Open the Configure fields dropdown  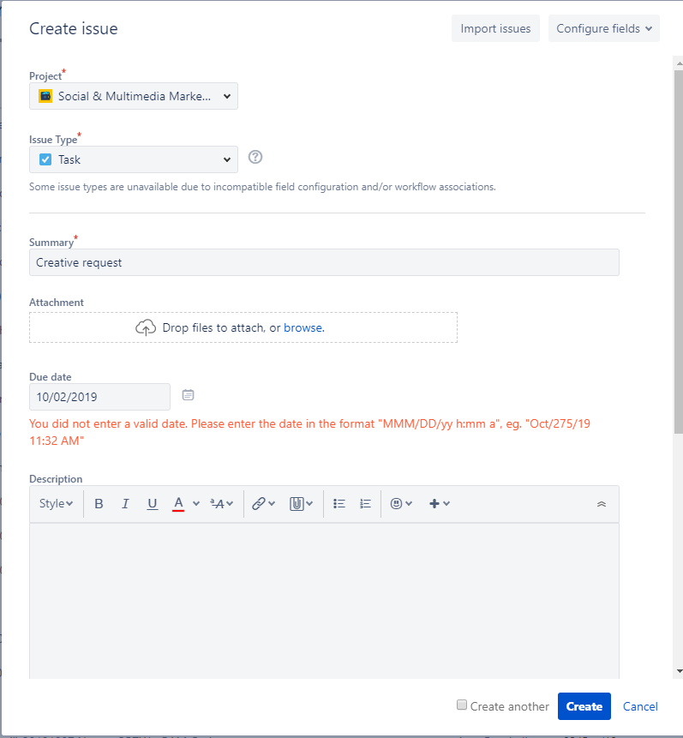tap(604, 28)
